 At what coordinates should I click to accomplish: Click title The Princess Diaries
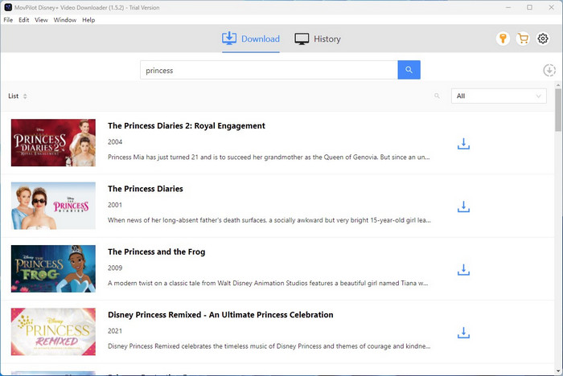point(146,189)
